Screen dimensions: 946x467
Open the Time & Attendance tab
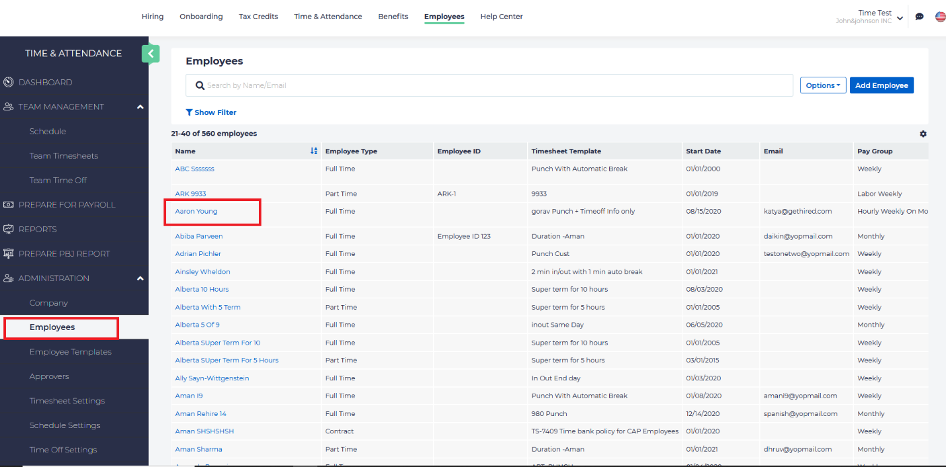pyautogui.click(x=328, y=17)
